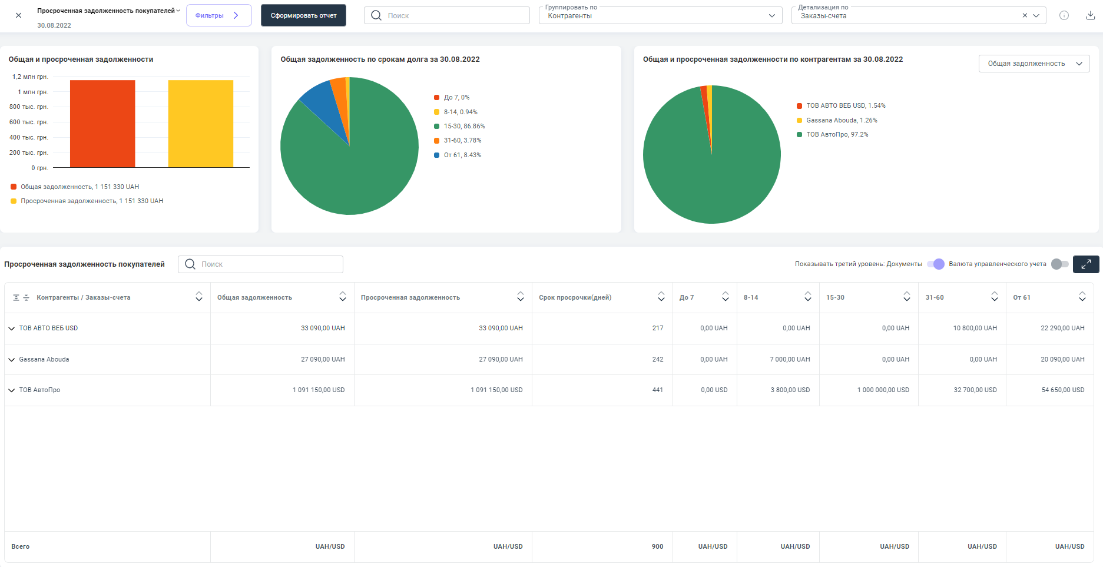Enable Валюта управленческого учета toggle
Viewport: 1103px width, 567px height.
click(1059, 264)
